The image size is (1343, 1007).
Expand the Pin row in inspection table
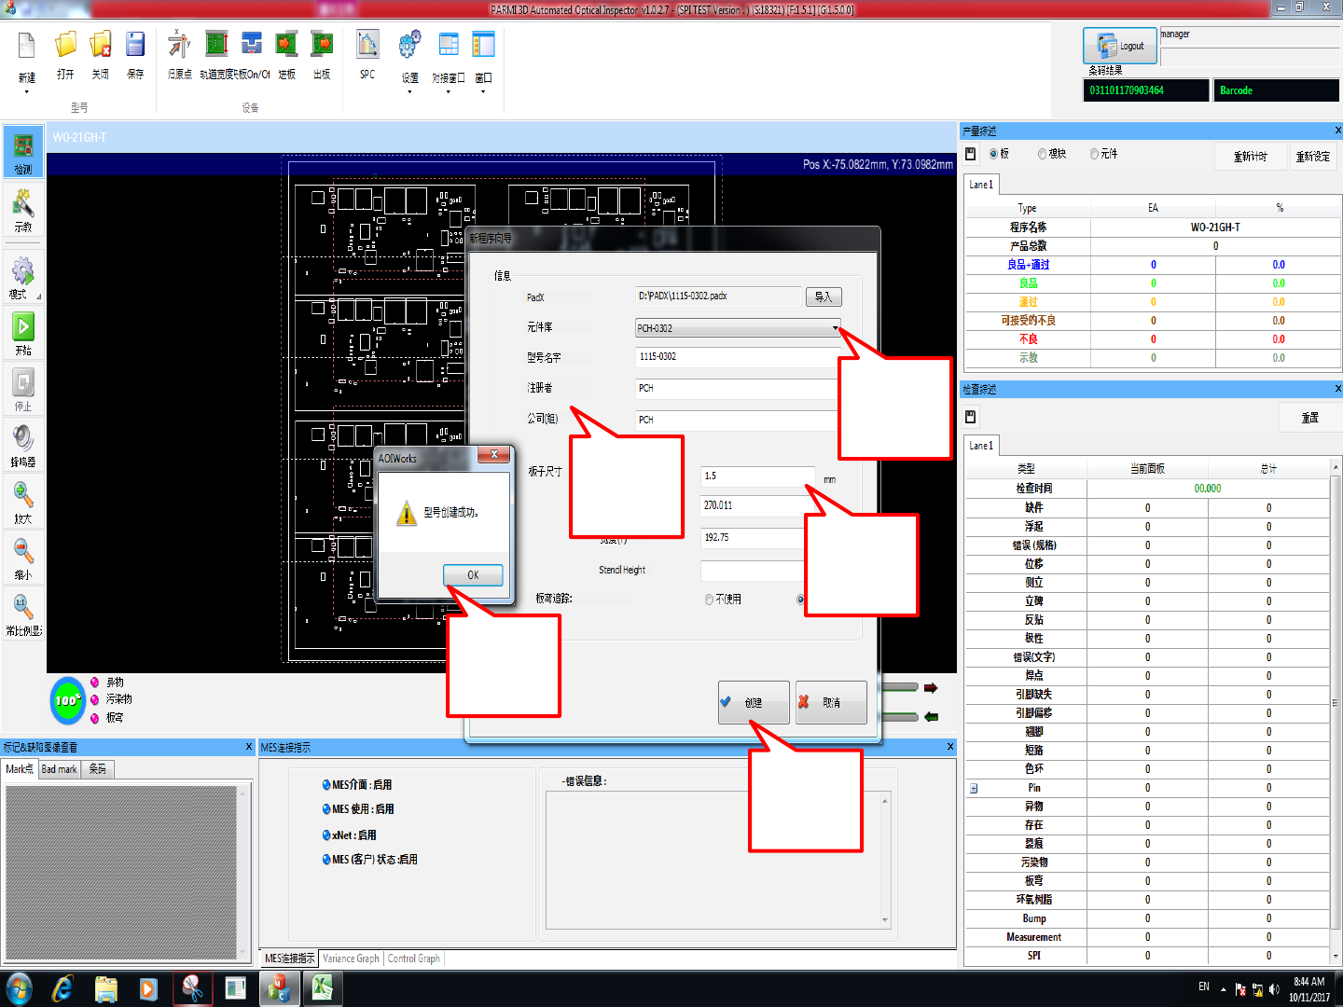pyautogui.click(x=974, y=788)
